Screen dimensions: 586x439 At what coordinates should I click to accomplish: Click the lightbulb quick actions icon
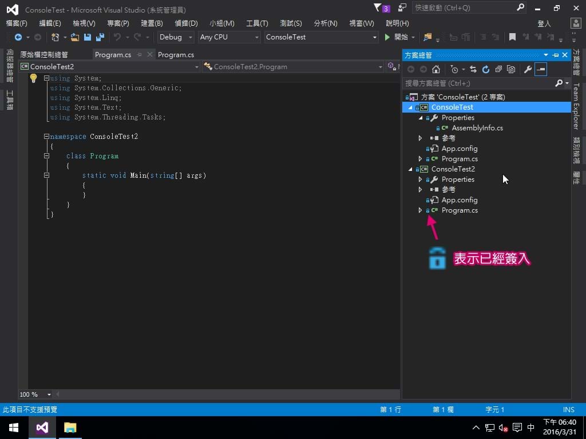pyautogui.click(x=33, y=78)
